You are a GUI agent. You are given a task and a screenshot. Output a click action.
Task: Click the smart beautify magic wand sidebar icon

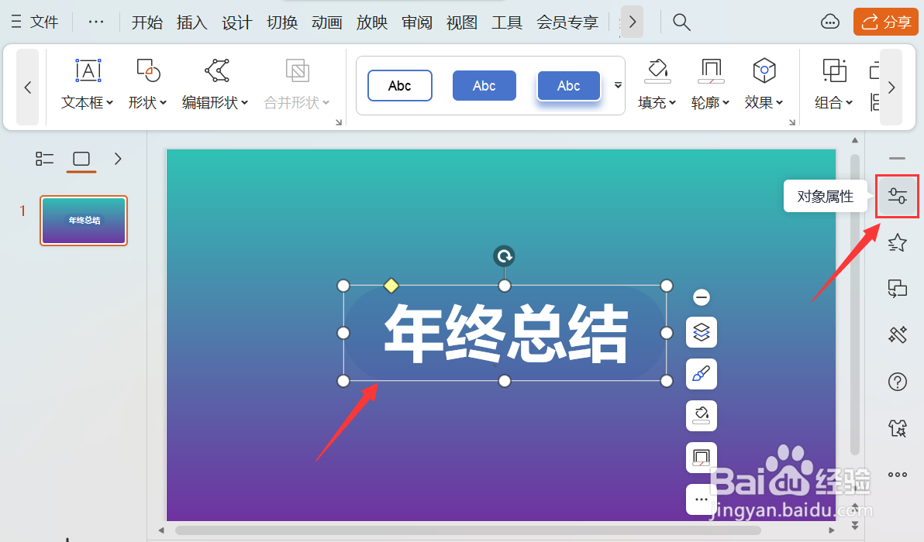pyautogui.click(x=897, y=334)
